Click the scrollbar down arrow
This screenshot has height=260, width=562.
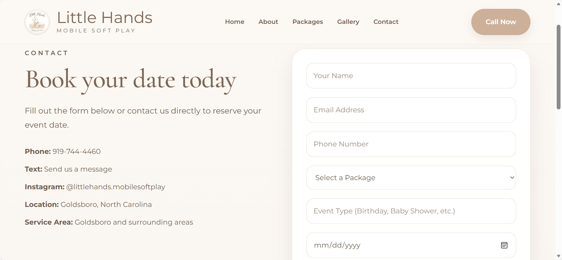click(x=558, y=256)
